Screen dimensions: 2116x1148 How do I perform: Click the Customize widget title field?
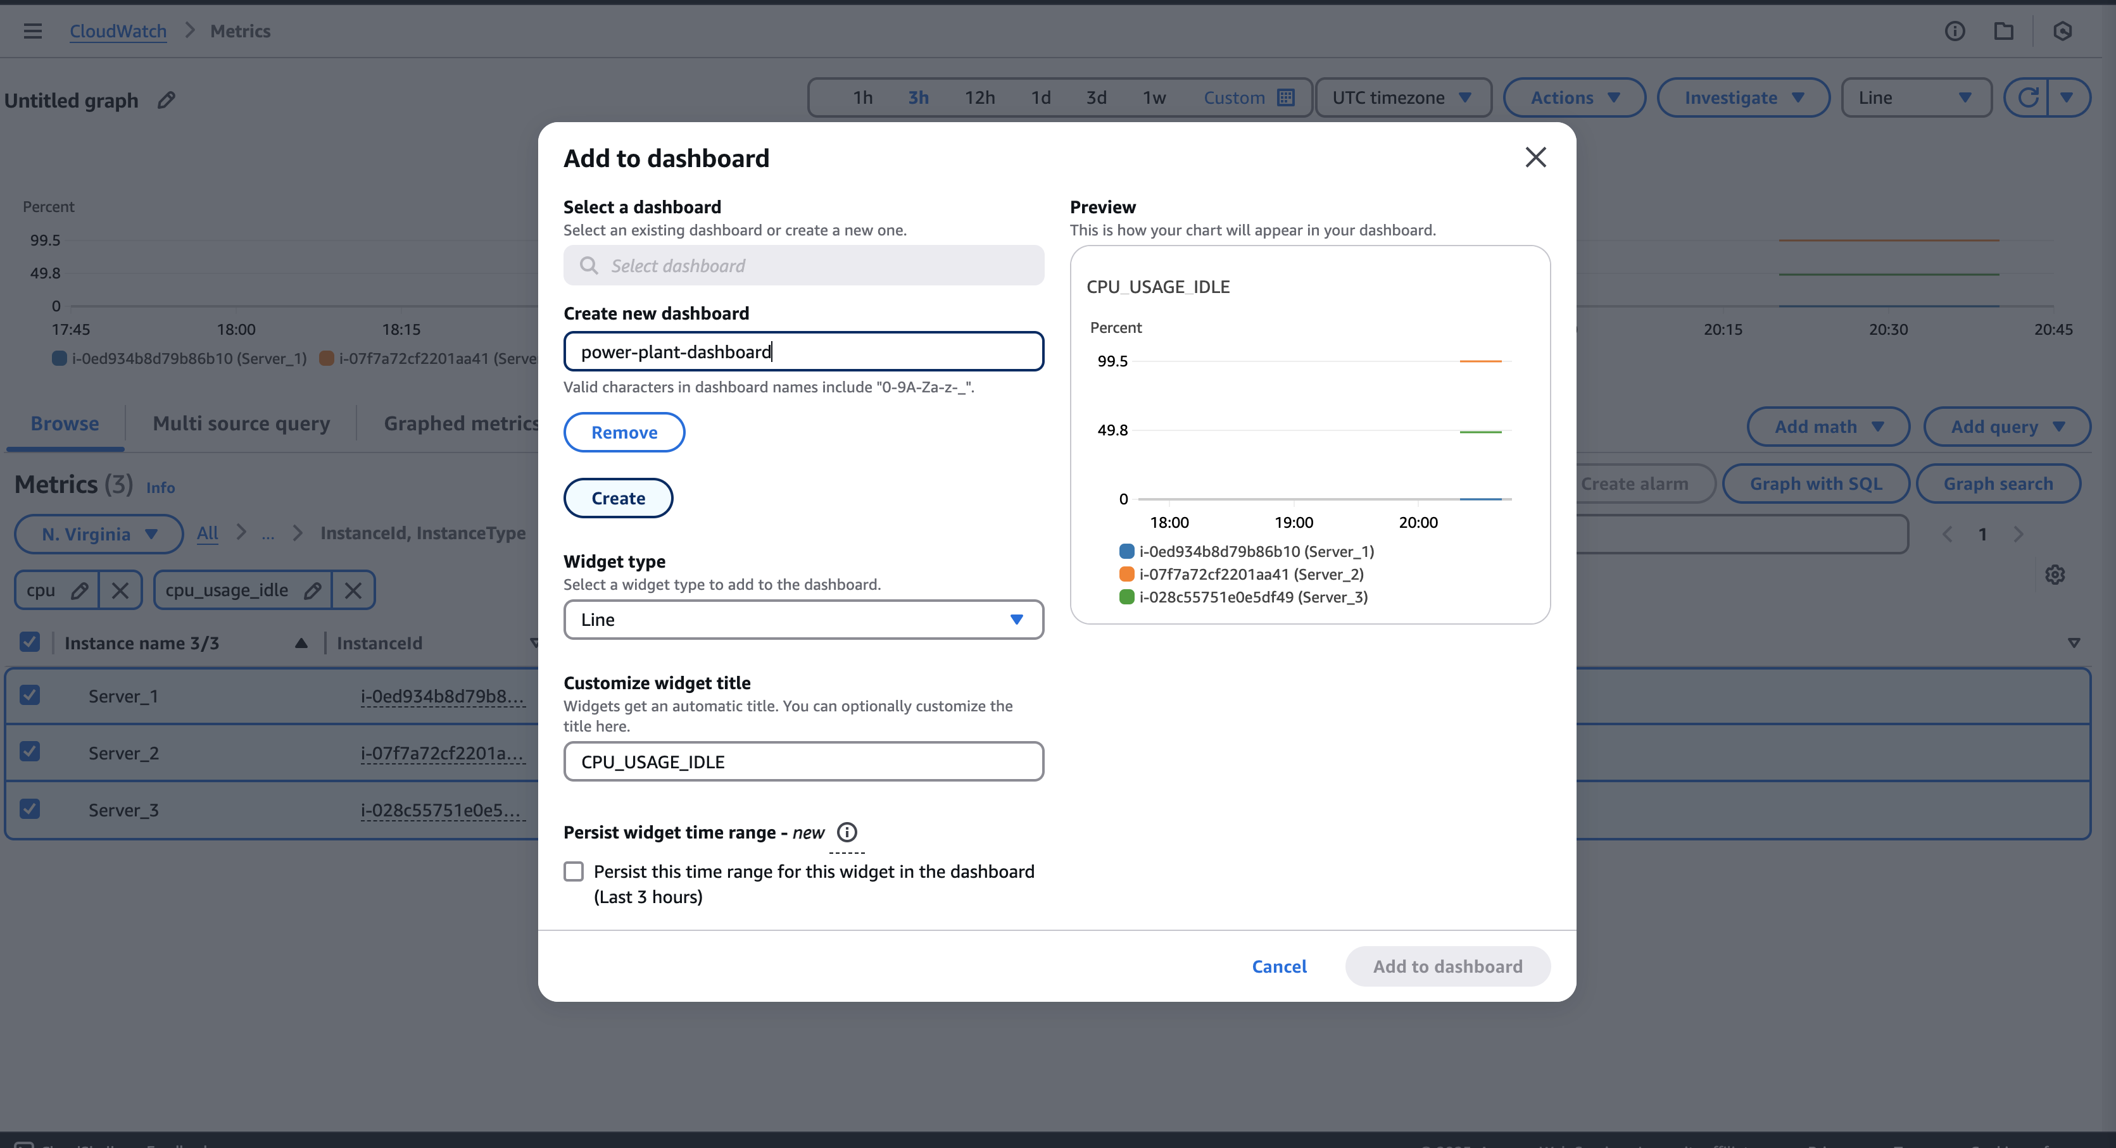(x=803, y=761)
